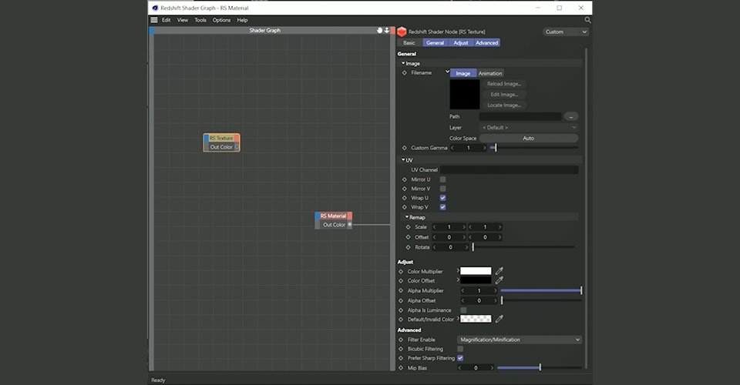Click the browse ellipsis button next to Path
Viewport: 740px width, 385px height.
tap(570, 116)
